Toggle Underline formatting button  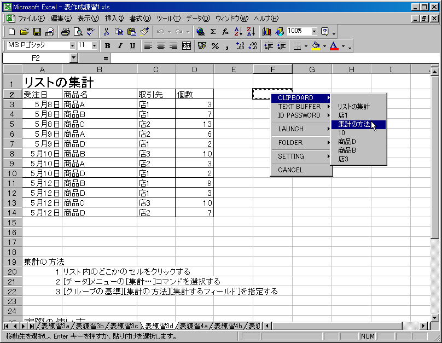(130, 46)
